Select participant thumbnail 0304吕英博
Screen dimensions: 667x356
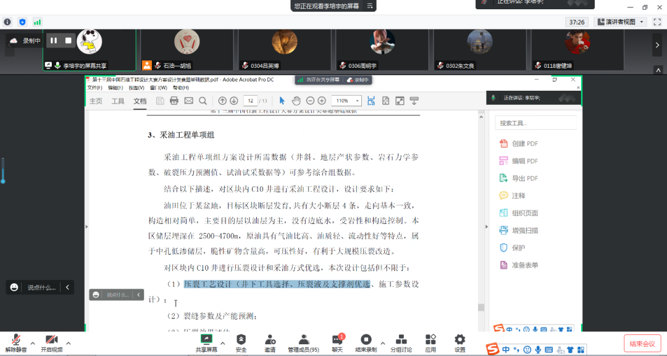[284, 49]
